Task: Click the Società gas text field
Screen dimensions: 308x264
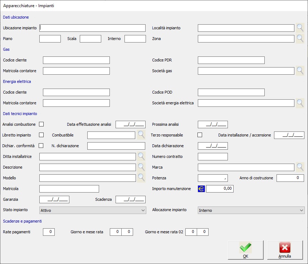Action: click(246, 71)
